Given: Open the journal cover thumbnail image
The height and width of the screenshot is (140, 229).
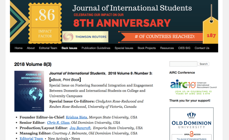Looking at the screenshot, I should pos(29,91).
